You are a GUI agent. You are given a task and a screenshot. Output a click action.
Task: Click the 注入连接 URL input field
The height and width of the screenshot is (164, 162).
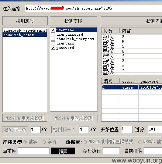pyautogui.click(x=93, y=8)
